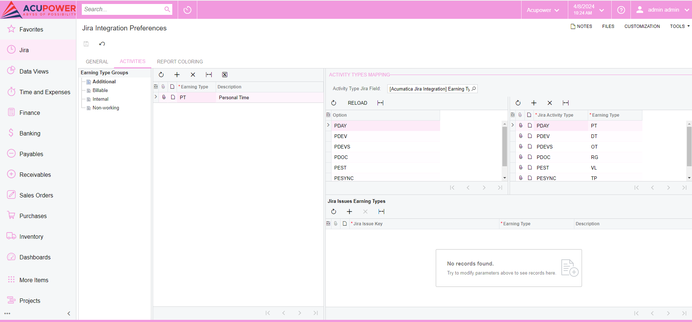The height and width of the screenshot is (322, 692).
Task: Collapse the left navigation sidebar
Action: pyautogui.click(x=69, y=314)
